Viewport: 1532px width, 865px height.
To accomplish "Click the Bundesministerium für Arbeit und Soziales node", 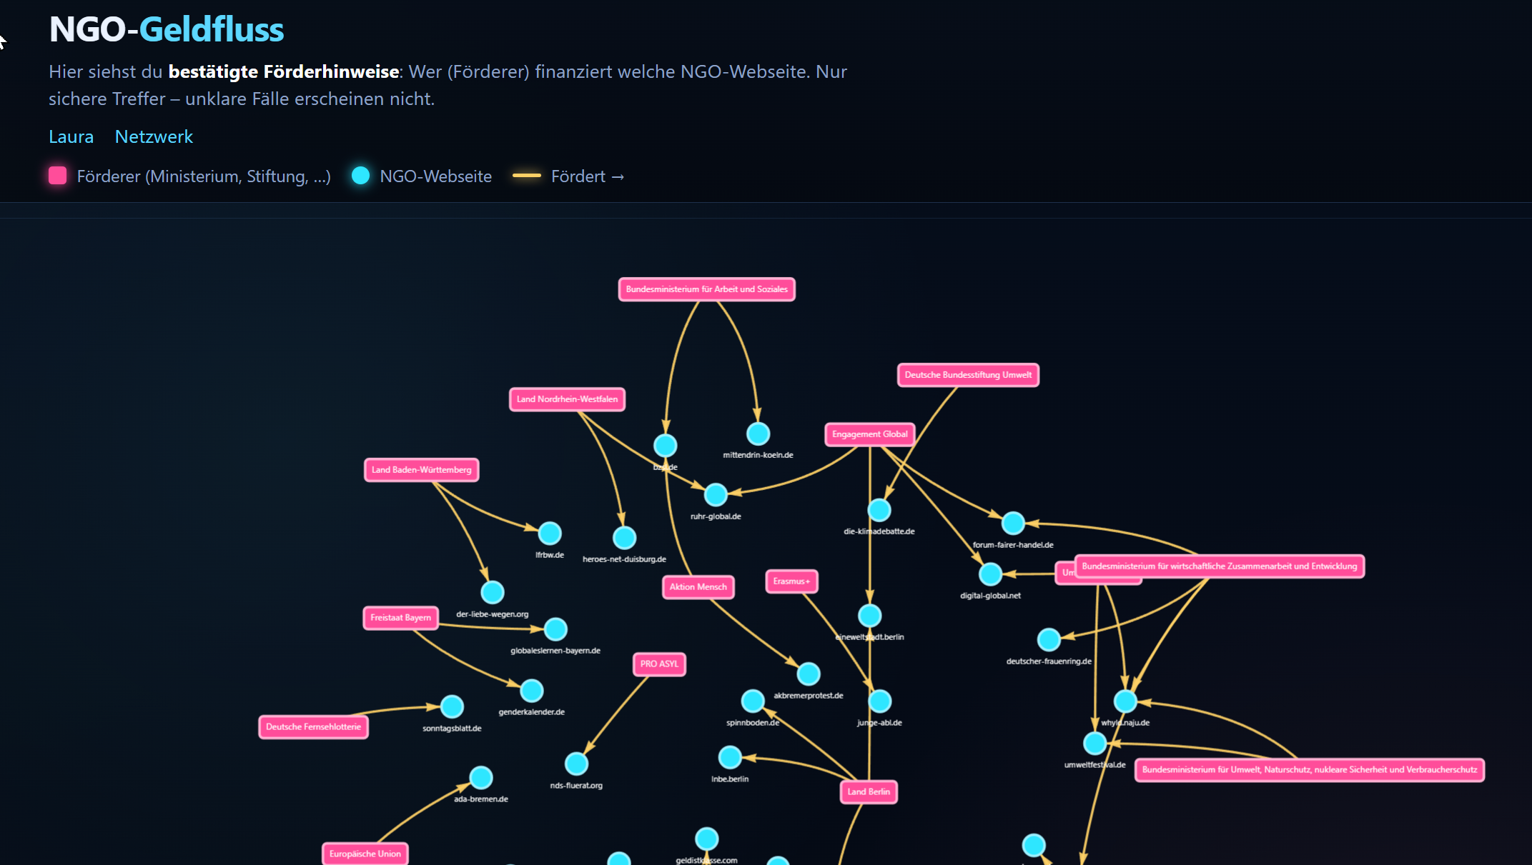I will tap(707, 289).
